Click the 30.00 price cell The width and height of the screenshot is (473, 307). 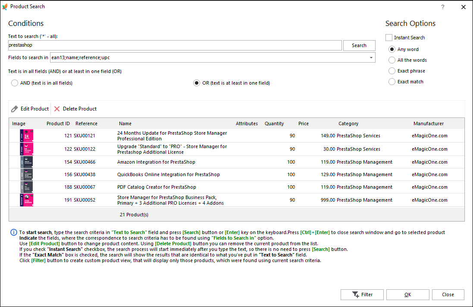coord(329,149)
